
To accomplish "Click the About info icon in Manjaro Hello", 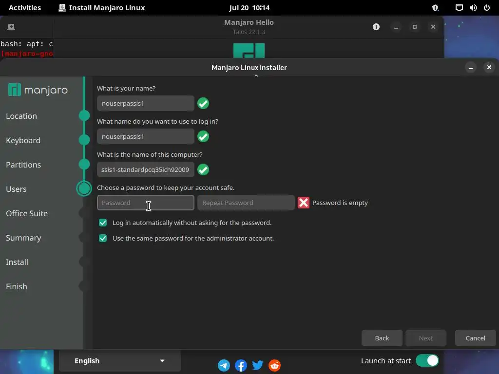I will click(x=376, y=27).
